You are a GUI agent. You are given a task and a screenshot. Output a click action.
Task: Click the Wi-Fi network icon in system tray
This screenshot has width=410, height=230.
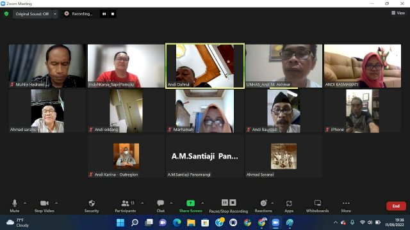(362, 222)
